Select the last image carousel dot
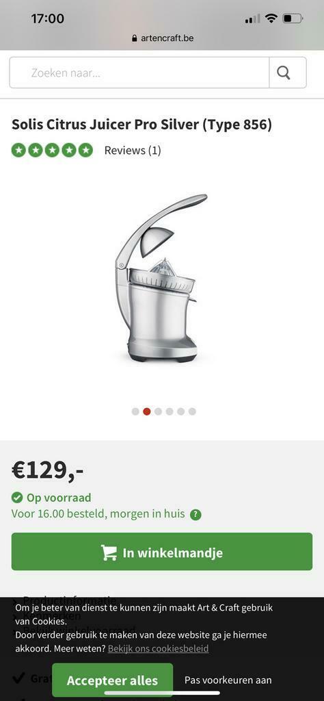Screen dimensions: 324x701 [192, 411]
